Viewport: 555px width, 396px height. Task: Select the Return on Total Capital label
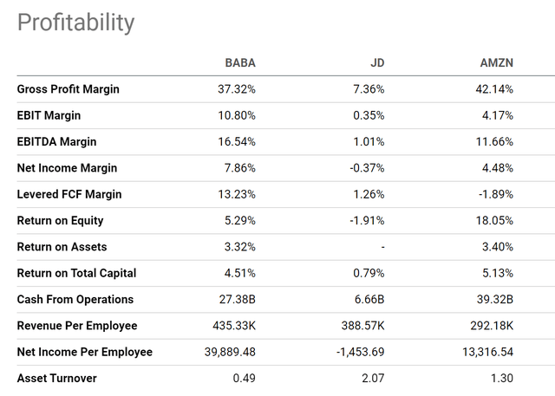[x=77, y=273]
